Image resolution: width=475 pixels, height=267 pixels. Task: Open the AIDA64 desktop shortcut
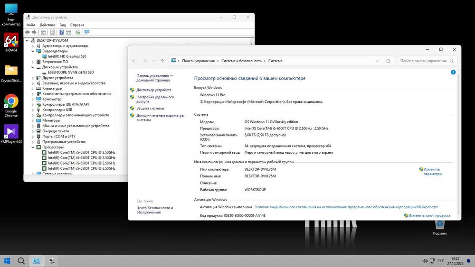tap(11, 42)
